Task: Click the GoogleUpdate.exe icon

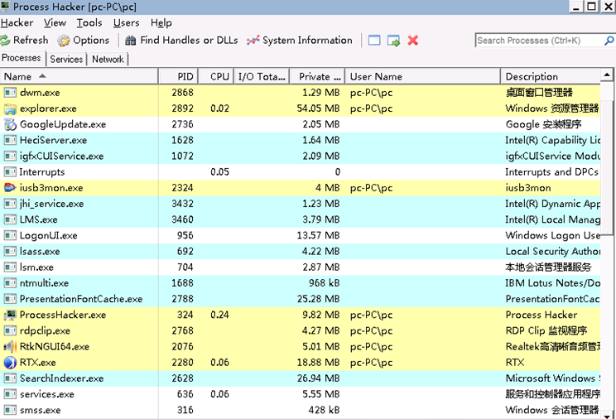Action: pos(10,124)
